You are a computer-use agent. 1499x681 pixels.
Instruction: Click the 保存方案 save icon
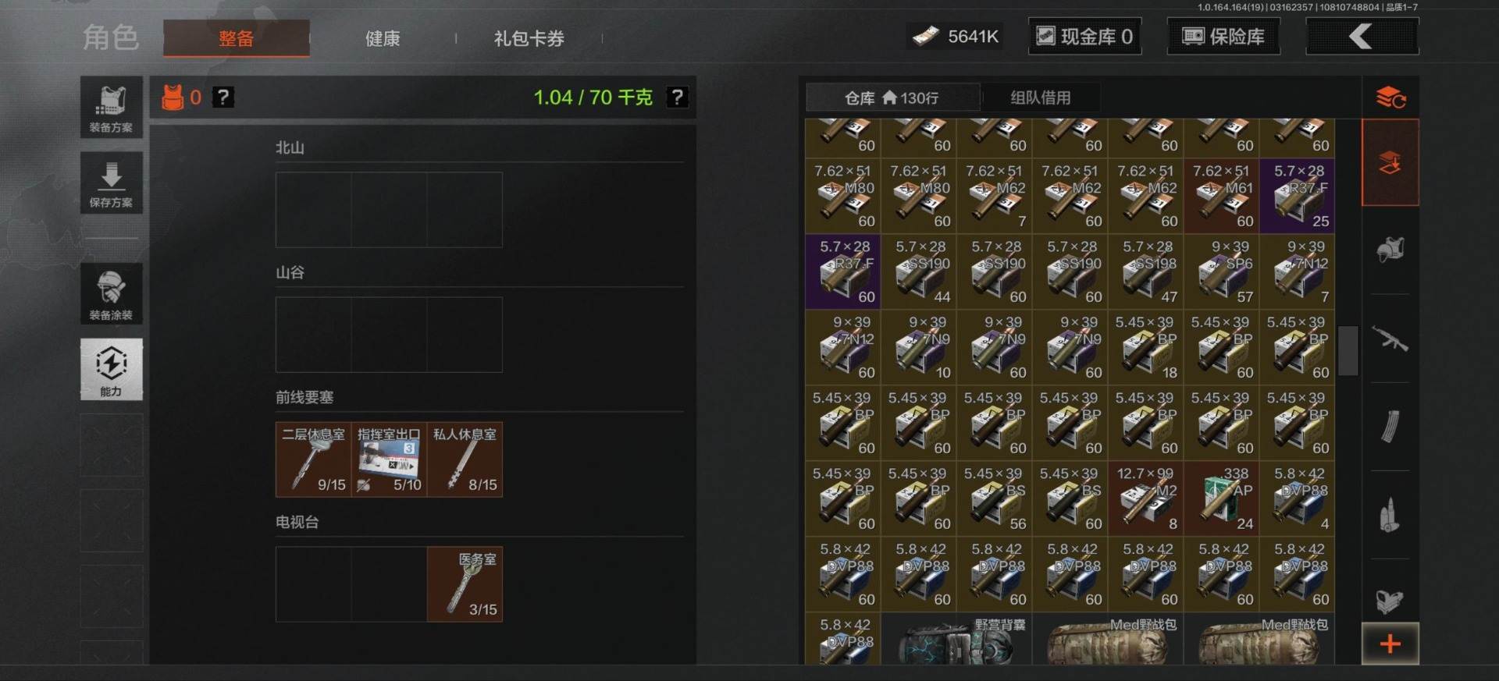[111, 183]
